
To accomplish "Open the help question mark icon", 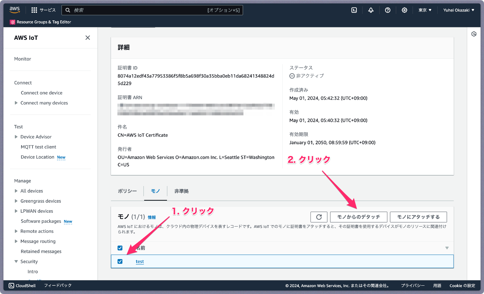I will coord(388,10).
